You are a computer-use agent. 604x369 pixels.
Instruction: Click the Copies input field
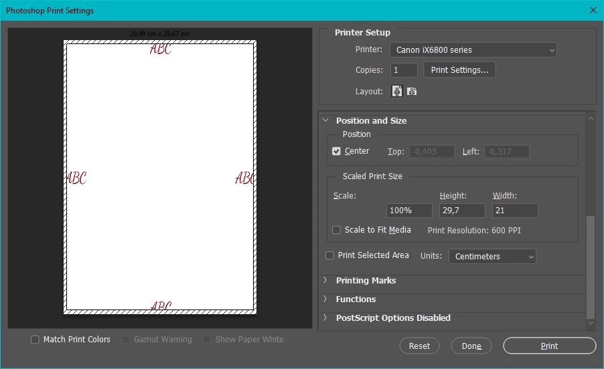(x=404, y=70)
